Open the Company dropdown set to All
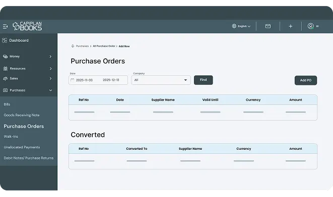 (161, 80)
